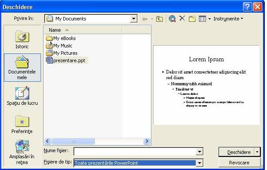Viewport: 267px width, 170px height.
Task: Click the Search the Web icon
Action: [x=172, y=19]
